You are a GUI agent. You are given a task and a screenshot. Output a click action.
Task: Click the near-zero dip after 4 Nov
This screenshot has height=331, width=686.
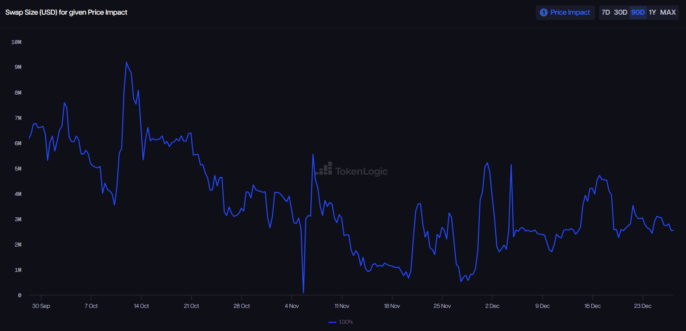tap(303, 292)
